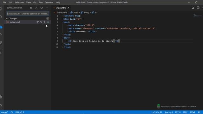The width and height of the screenshot is (203, 114).
Task: Click the title line containing Document
Action: 82,32
